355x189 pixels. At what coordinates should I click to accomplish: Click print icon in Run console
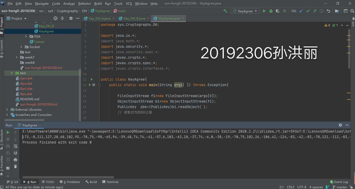pyautogui.click(x=15, y=160)
